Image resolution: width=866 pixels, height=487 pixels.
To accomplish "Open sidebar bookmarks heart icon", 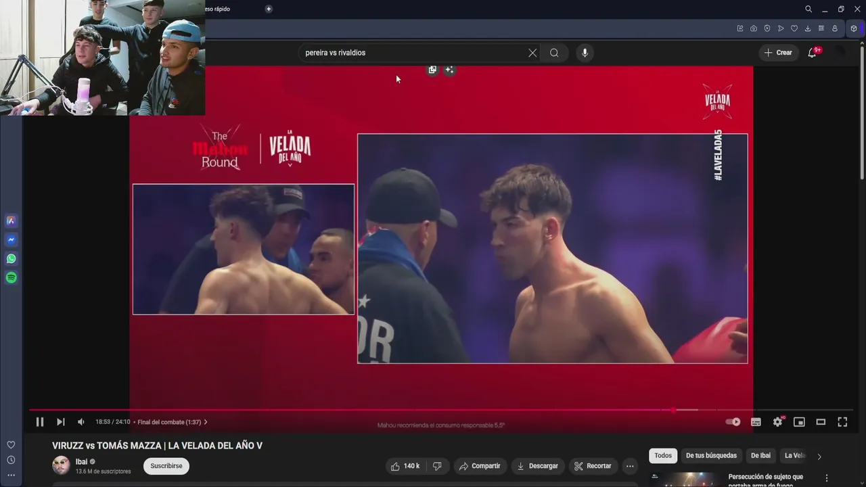I will [x=11, y=445].
